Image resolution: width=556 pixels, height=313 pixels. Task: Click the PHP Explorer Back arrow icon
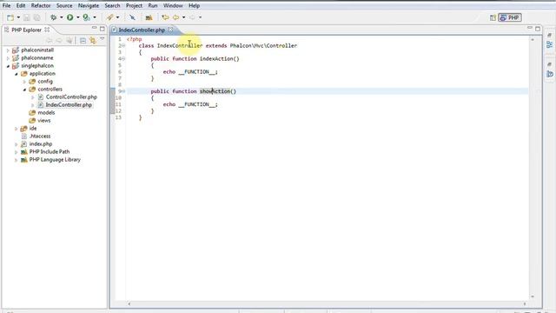50,41
